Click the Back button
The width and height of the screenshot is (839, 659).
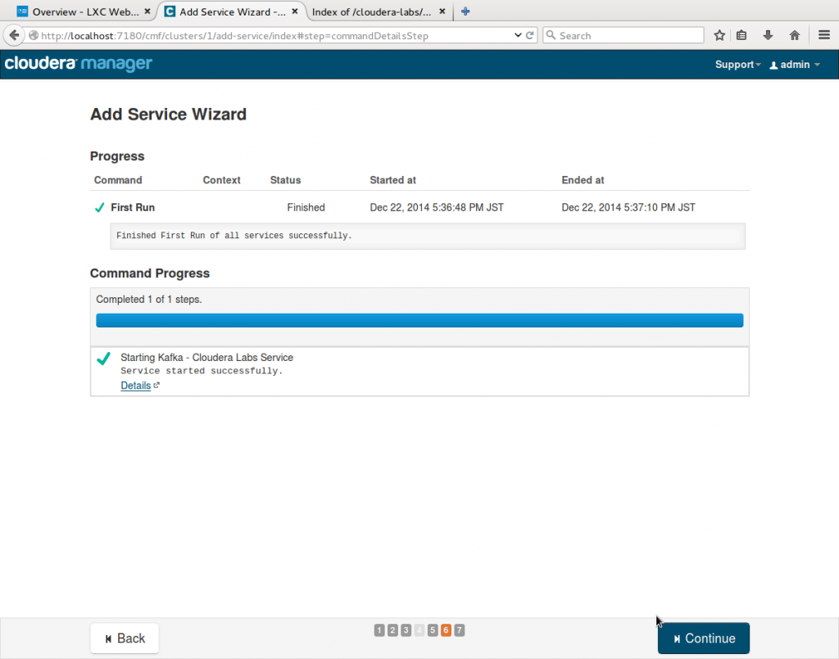tap(125, 639)
